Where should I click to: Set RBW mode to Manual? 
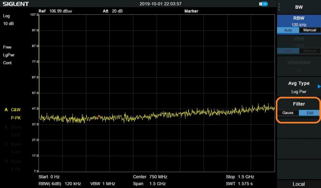click(x=310, y=30)
